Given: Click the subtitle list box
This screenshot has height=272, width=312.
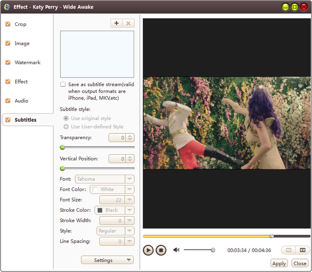Looking at the screenshot, I should [97, 54].
